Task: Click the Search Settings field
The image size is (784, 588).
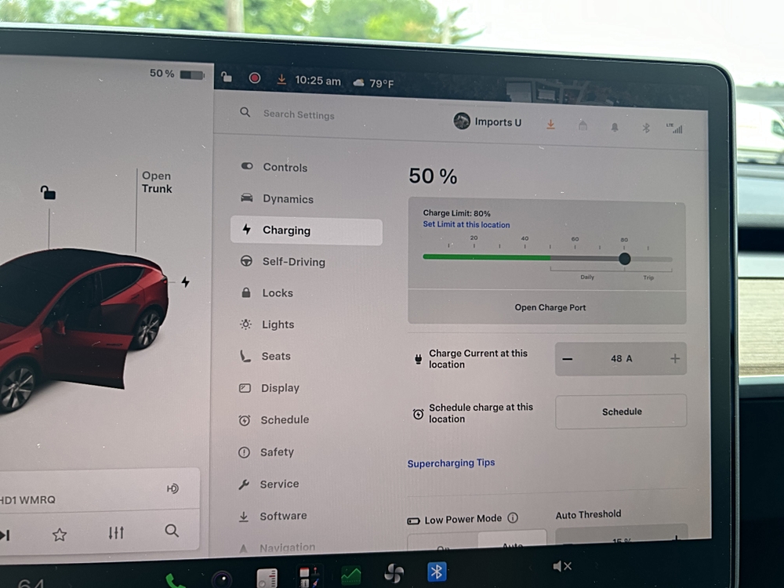Action: click(x=299, y=114)
